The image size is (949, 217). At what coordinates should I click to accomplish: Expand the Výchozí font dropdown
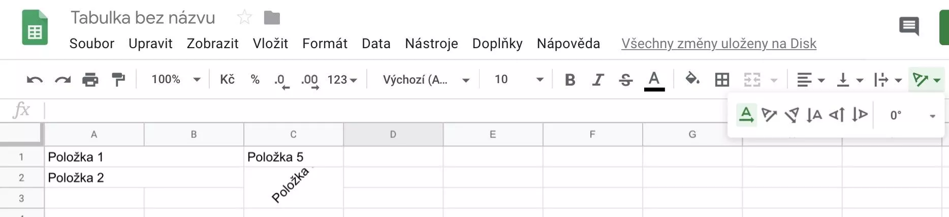[x=426, y=80]
